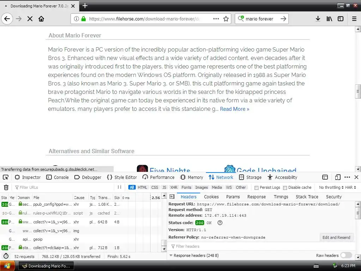Open the Accessibility tab
The width and height of the screenshot is (361, 271).
pyautogui.click(x=282, y=177)
